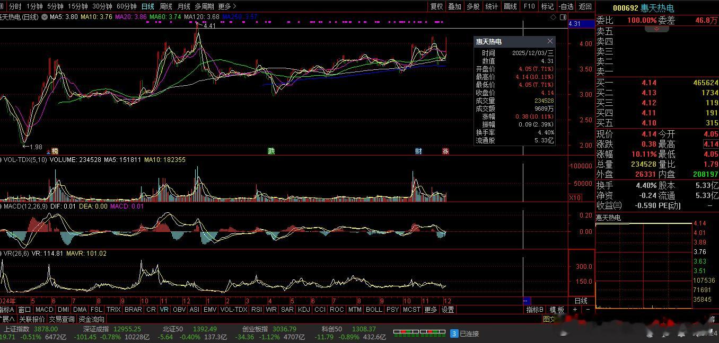Click the panel layout icon beside the diamond

562,17
